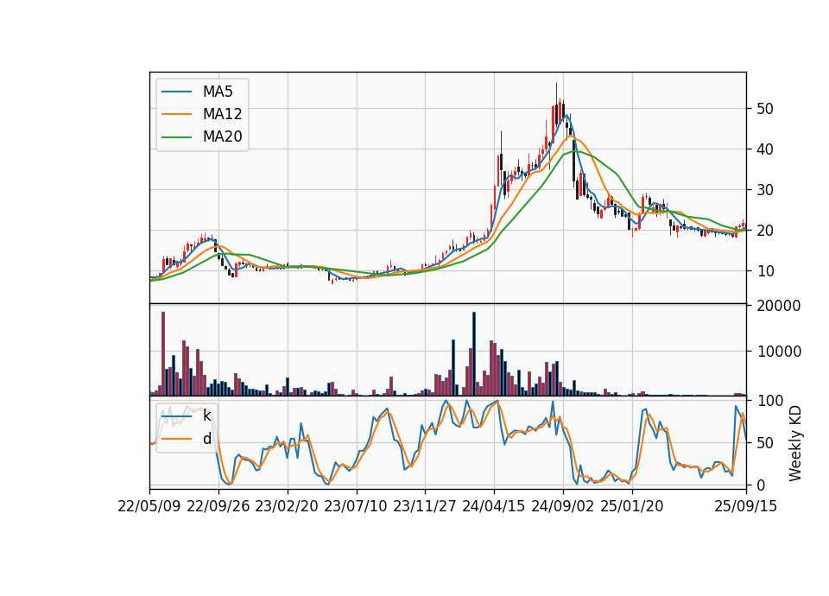The width and height of the screenshot is (829, 596).
Task: Click the 23/11/27 date label
Action: coord(425,506)
